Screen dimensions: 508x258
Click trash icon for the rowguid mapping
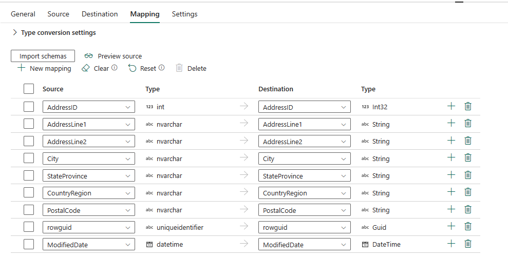pos(468,227)
